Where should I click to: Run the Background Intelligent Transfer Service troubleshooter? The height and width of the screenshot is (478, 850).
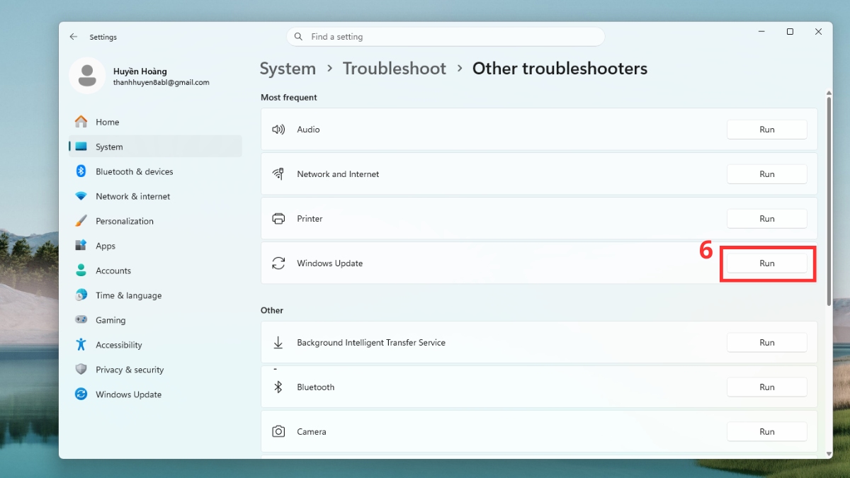[x=767, y=343]
